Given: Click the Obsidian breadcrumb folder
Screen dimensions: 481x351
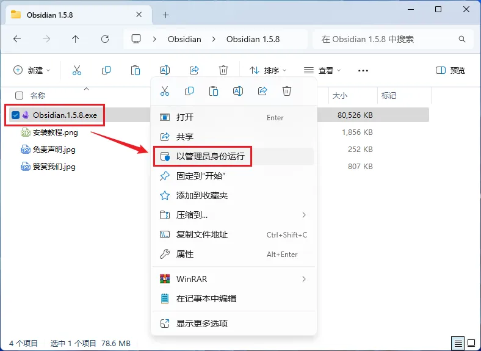Looking at the screenshot, I should (x=184, y=39).
